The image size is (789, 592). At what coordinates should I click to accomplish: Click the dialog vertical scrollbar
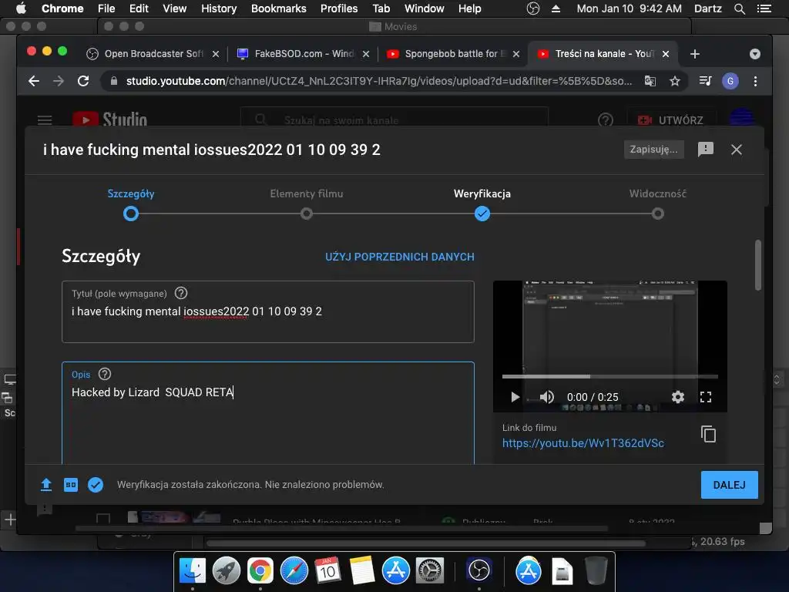click(758, 265)
